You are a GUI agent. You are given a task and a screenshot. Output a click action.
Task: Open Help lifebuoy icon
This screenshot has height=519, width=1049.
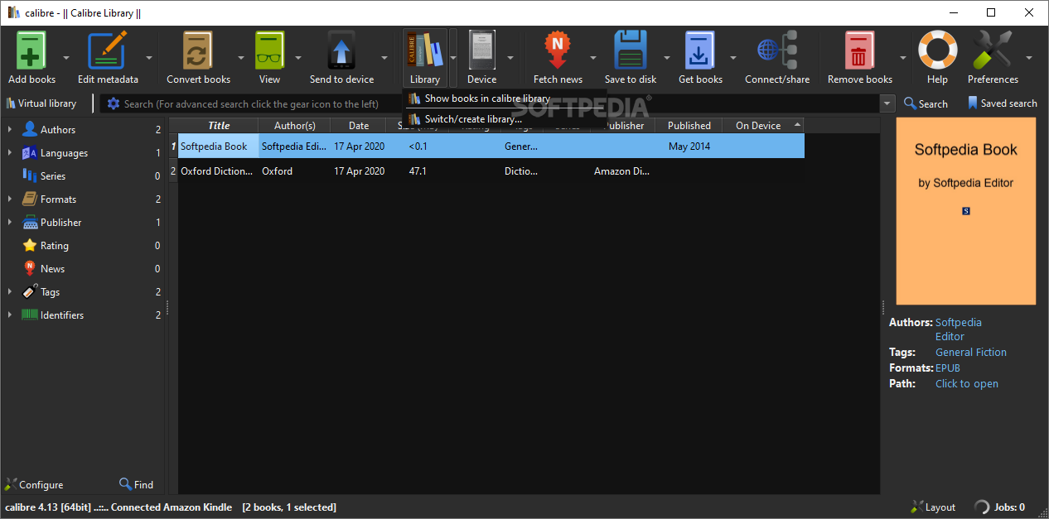click(x=937, y=51)
